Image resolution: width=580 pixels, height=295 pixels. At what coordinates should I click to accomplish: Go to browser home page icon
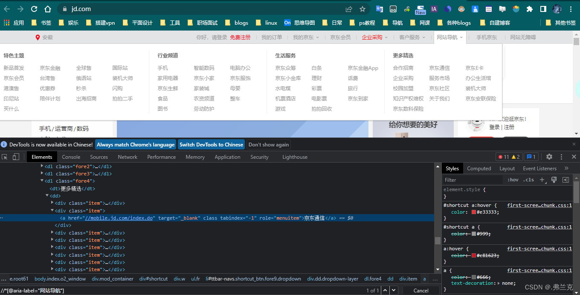[48, 9]
